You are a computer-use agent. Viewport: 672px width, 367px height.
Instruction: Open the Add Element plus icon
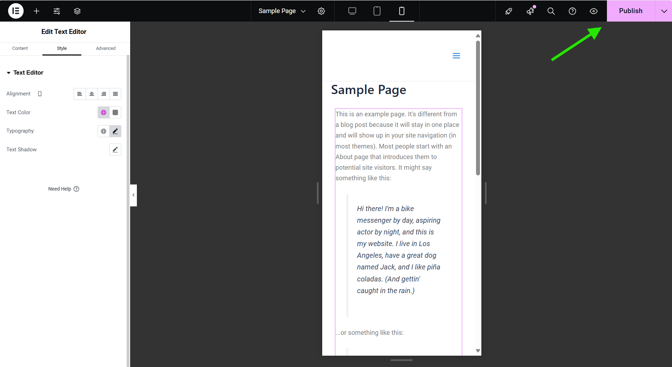pyautogui.click(x=36, y=11)
